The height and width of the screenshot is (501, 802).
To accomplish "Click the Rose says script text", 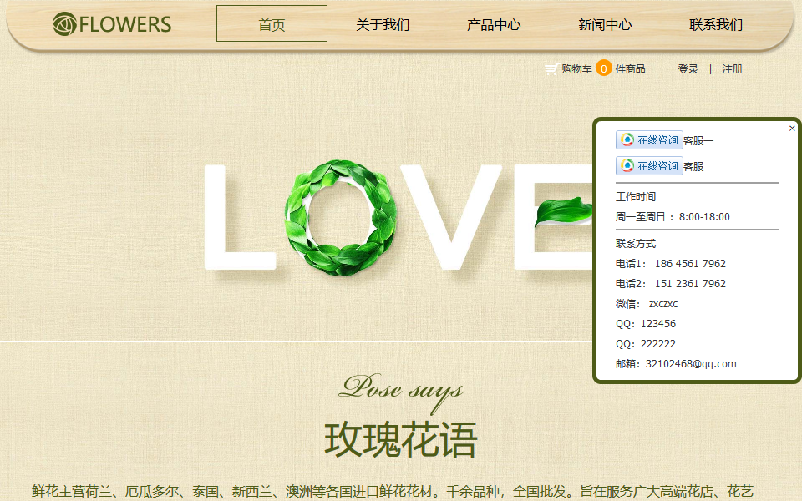I will (x=401, y=389).
